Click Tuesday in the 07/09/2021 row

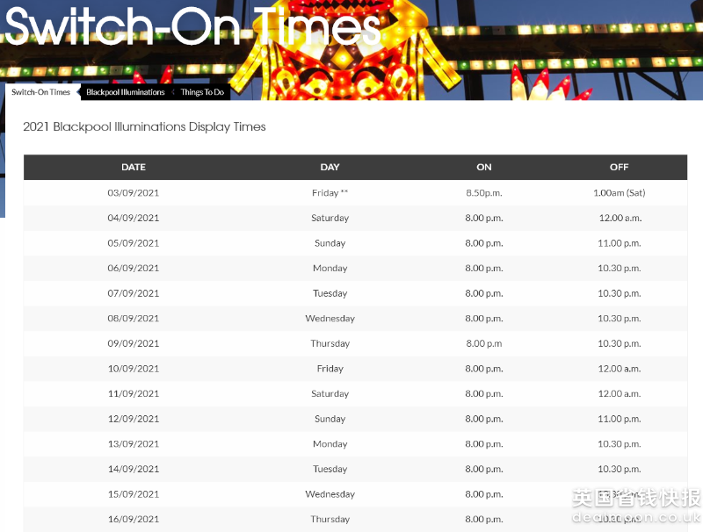330,293
